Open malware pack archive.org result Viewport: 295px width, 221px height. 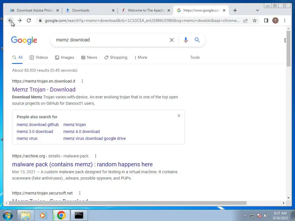[82, 164]
